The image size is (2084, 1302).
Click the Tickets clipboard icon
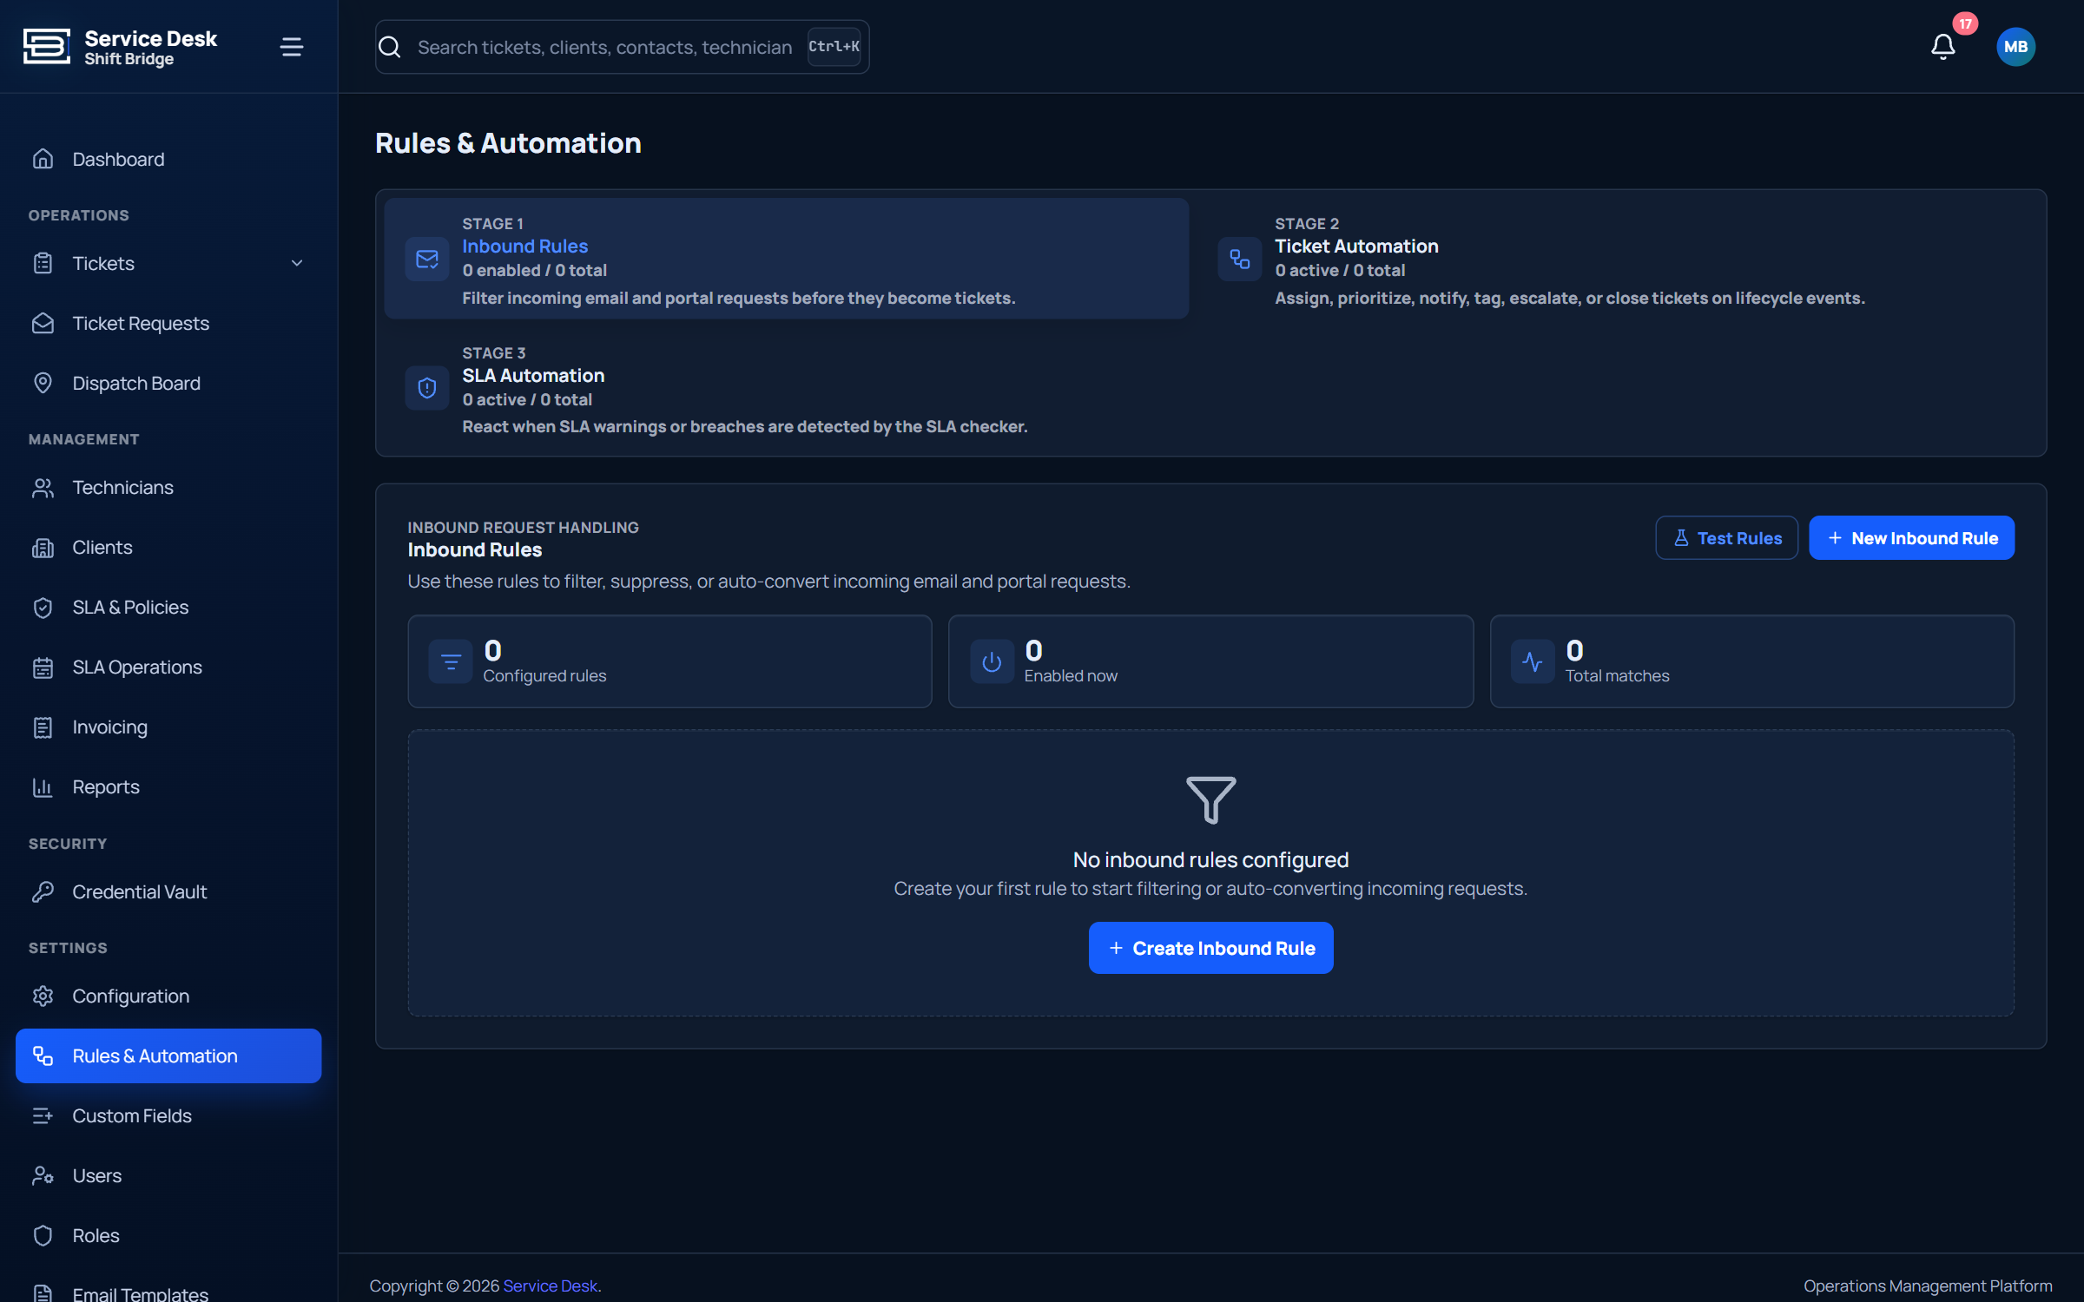43,264
